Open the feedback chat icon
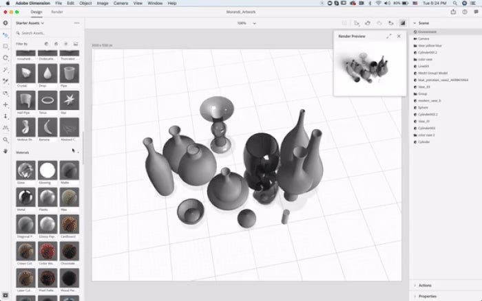The width and height of the screenshot is (482, 301). pos(476,12)
